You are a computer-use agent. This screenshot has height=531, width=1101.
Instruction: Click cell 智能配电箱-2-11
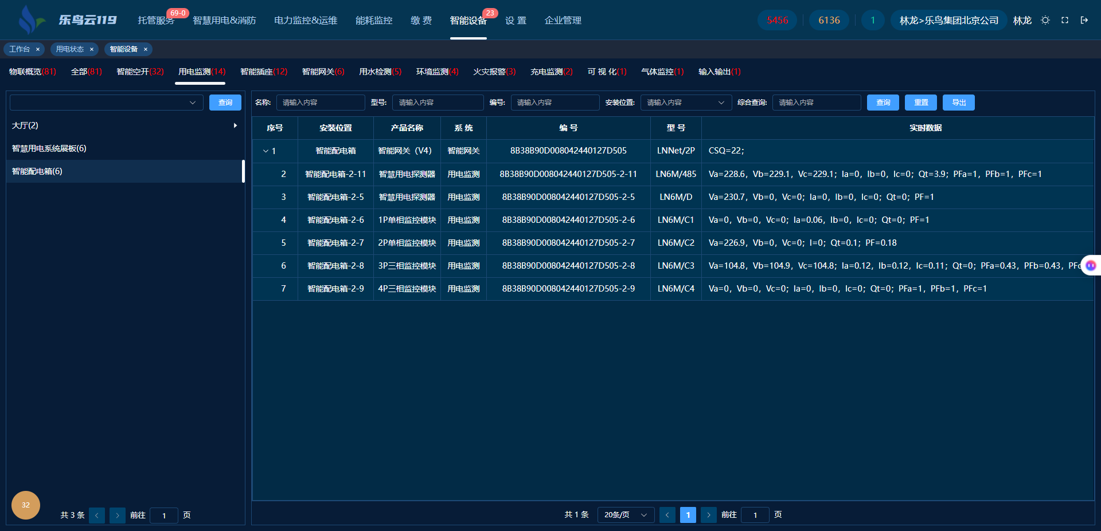coord(335,174)
